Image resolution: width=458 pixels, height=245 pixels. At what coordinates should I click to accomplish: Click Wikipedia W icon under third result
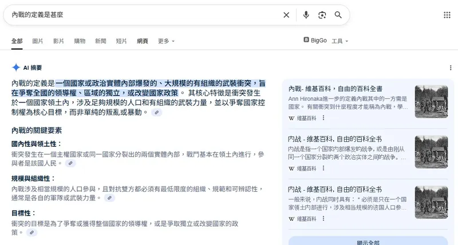coord(291,219)
